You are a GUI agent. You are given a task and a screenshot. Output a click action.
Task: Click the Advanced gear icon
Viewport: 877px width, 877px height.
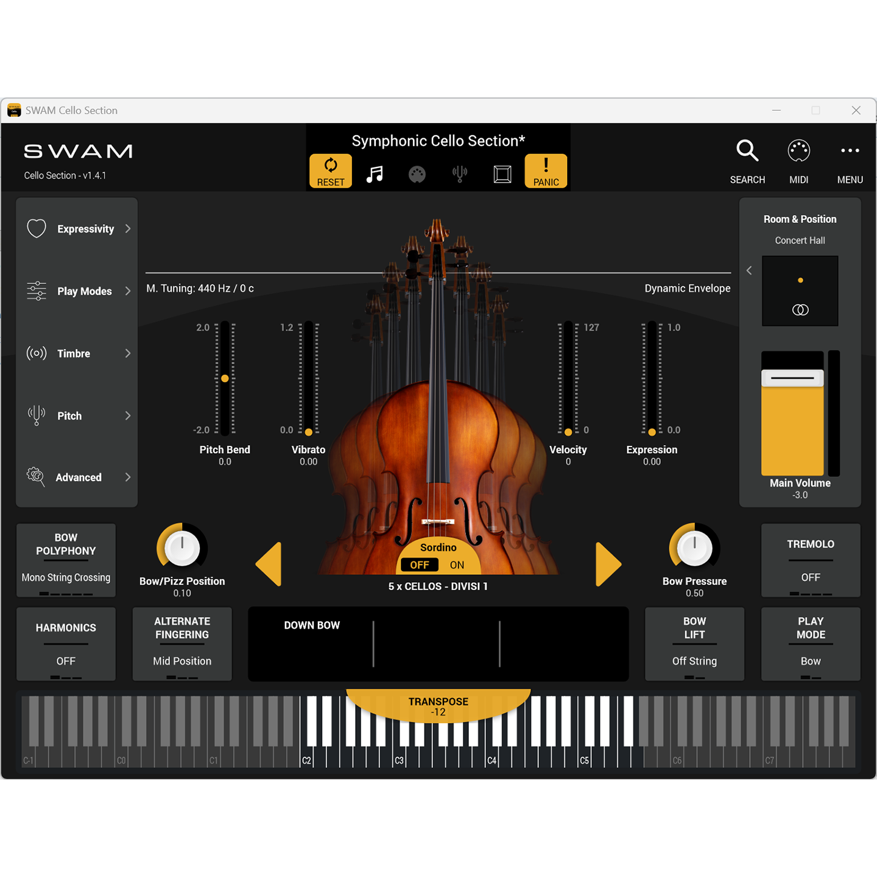click(36, 477)
